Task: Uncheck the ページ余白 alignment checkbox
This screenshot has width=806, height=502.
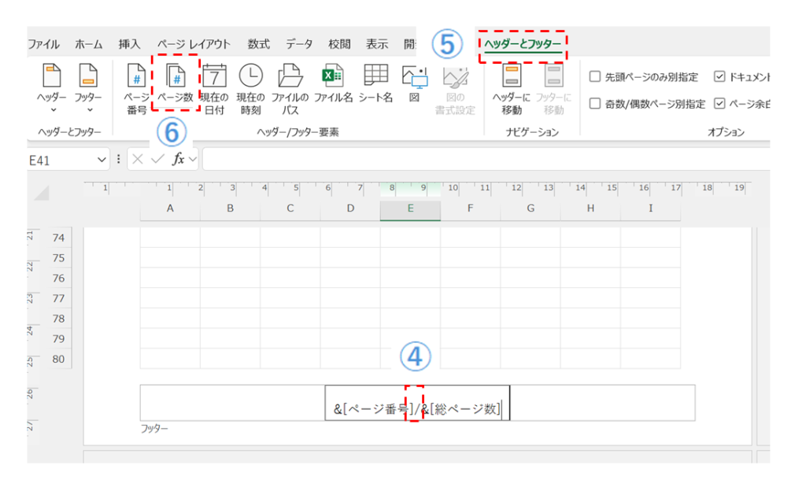Action: 719,104
